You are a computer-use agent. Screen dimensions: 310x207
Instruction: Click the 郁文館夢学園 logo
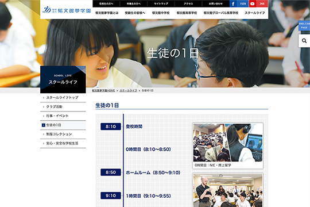click(x=67, y=10)
